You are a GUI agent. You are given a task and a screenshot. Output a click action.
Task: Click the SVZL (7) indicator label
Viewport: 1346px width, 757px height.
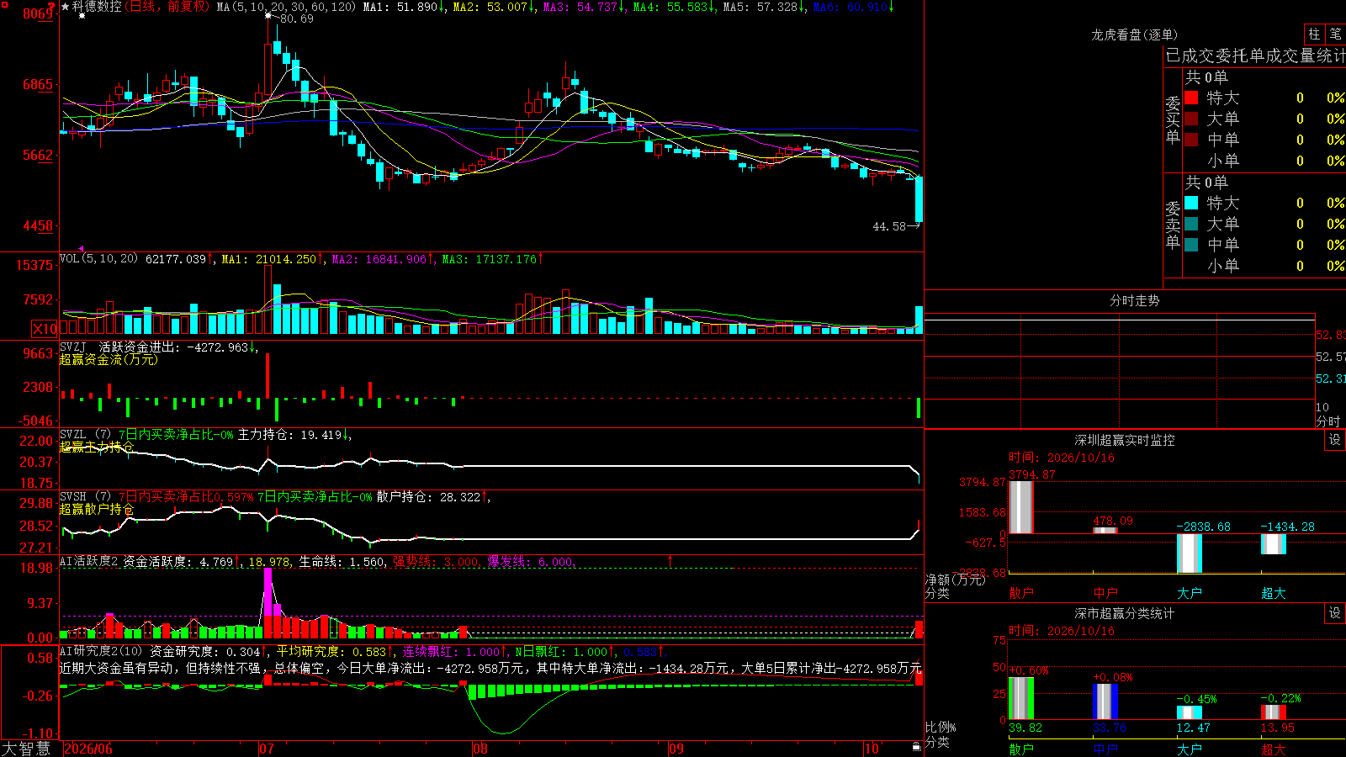pos(86,435)
